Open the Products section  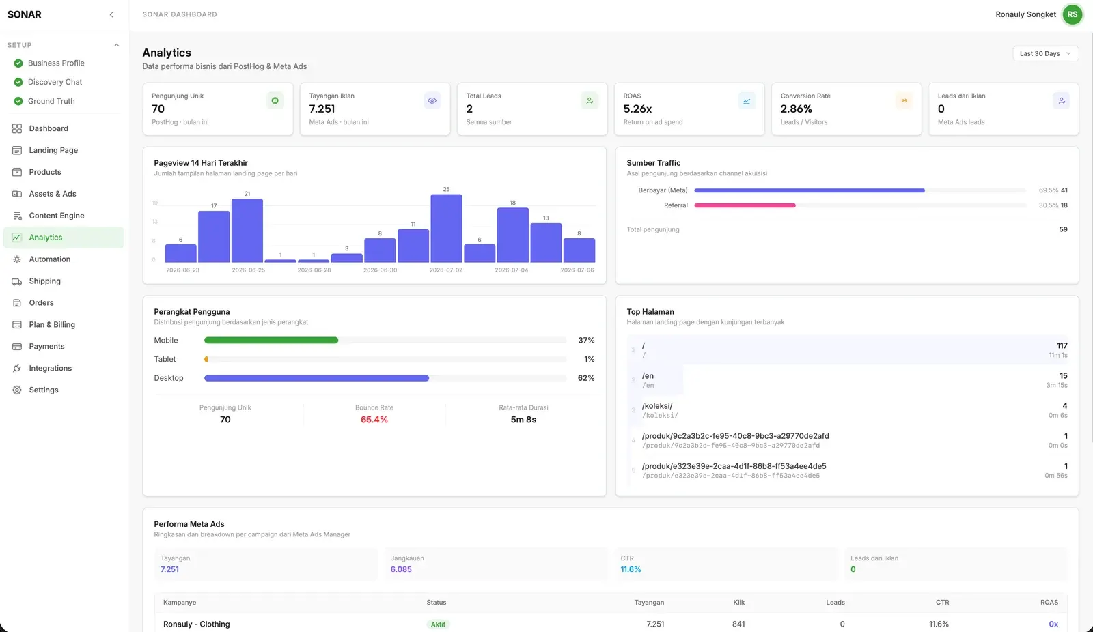[64, 172]
